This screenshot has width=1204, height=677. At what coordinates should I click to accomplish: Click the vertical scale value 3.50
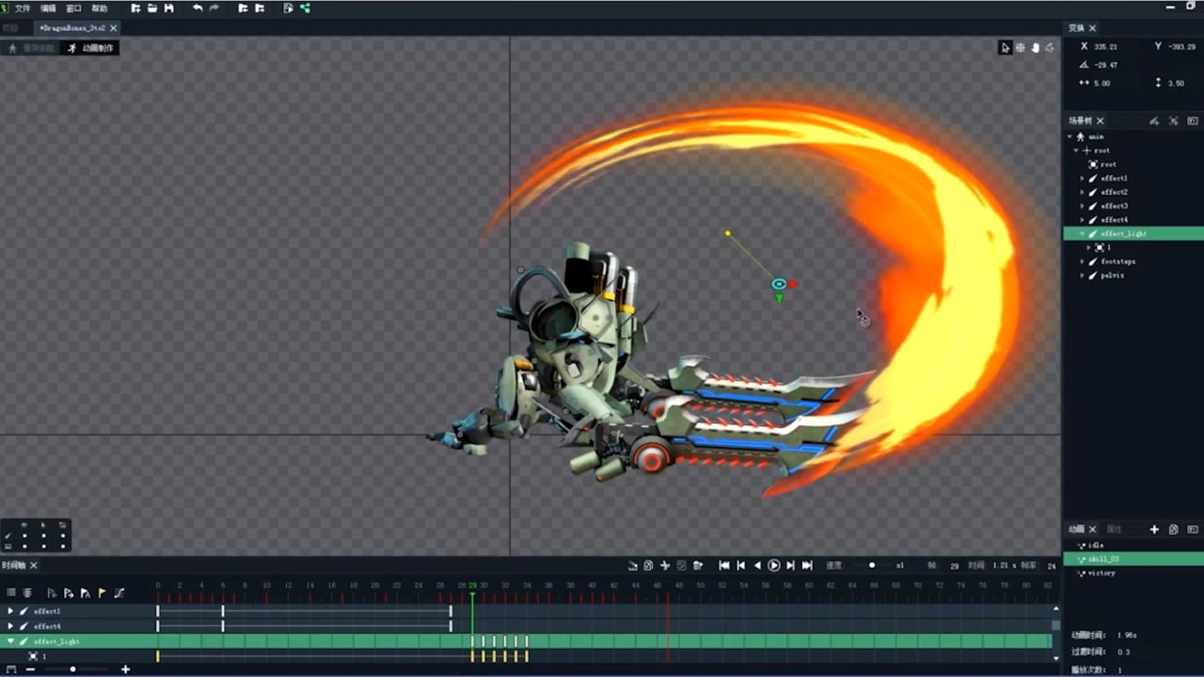(x=1176, y=83)
